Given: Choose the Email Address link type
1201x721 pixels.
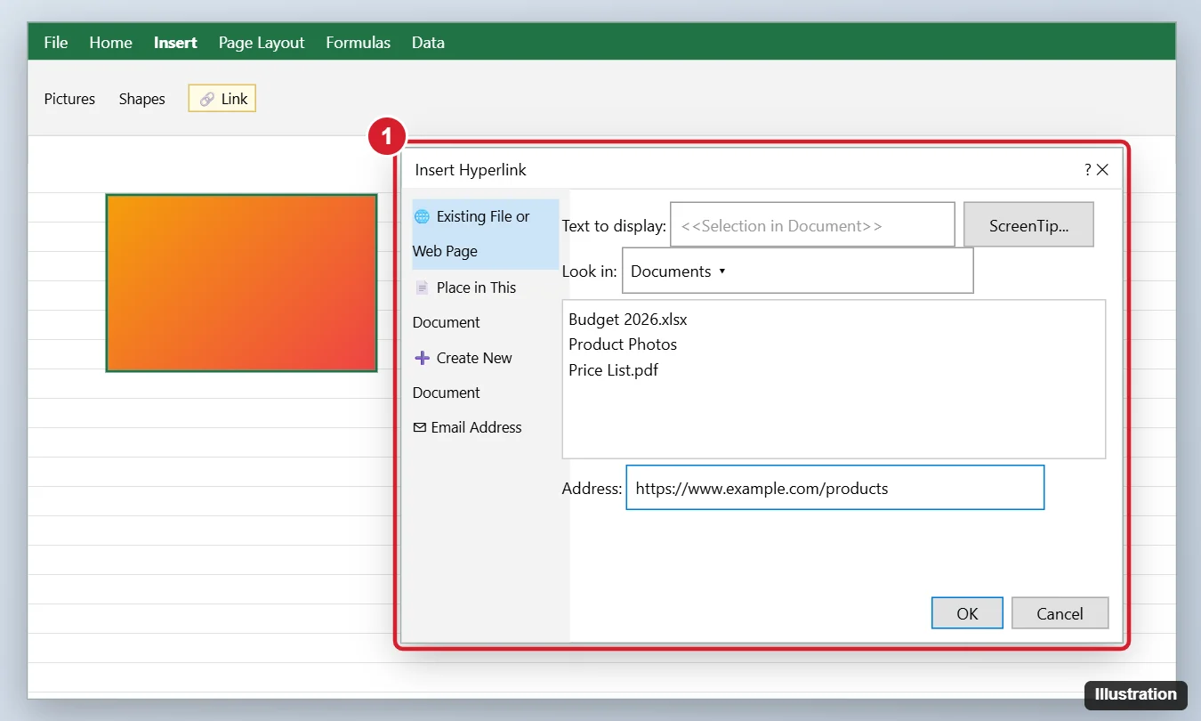Looking at the screenshot, I should (x=486, y=427).
